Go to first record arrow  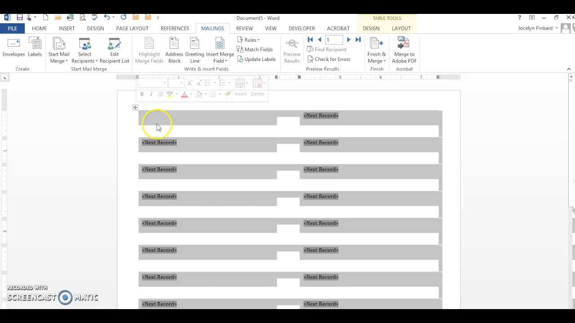click(x=310, y=39)
